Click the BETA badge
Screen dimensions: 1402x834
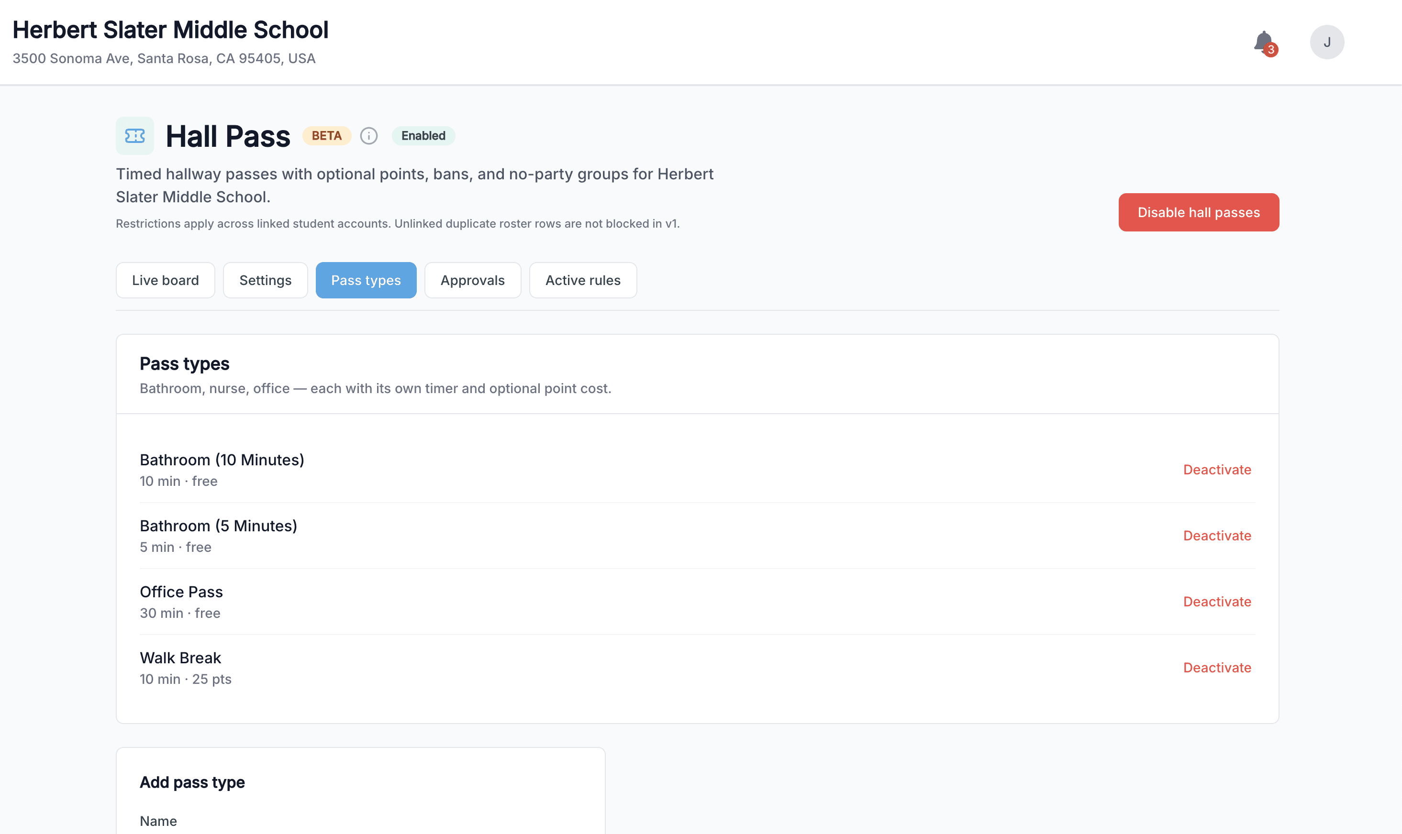click(x=327, y=135)
